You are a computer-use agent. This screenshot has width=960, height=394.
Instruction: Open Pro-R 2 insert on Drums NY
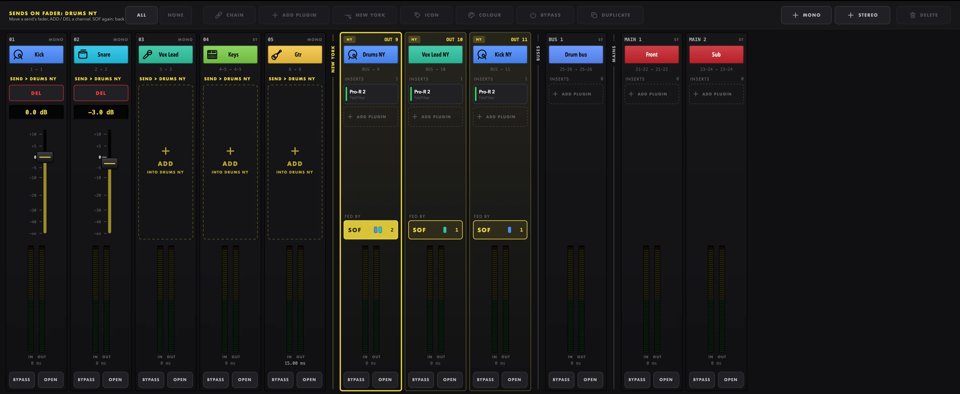coord(371,94)
